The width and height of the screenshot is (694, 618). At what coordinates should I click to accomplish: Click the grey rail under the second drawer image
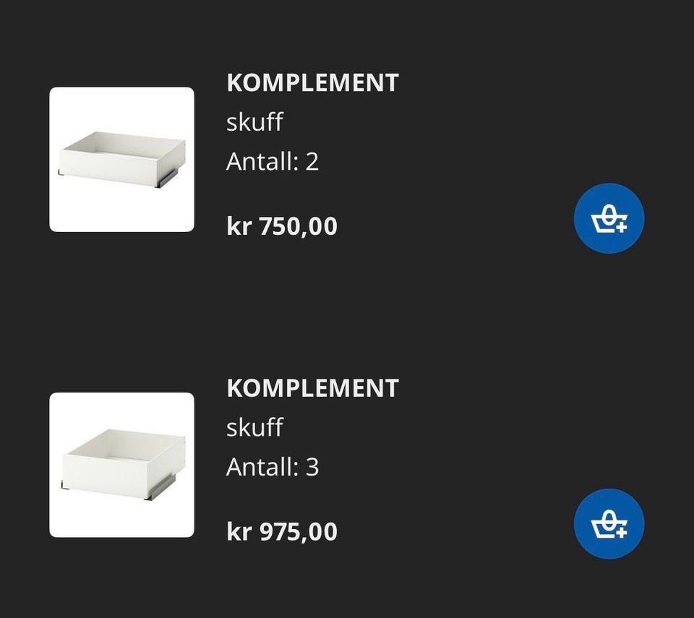tap(161, 489)
